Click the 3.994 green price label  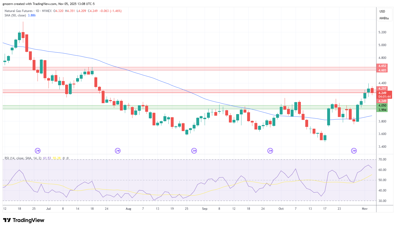[382, 110]
